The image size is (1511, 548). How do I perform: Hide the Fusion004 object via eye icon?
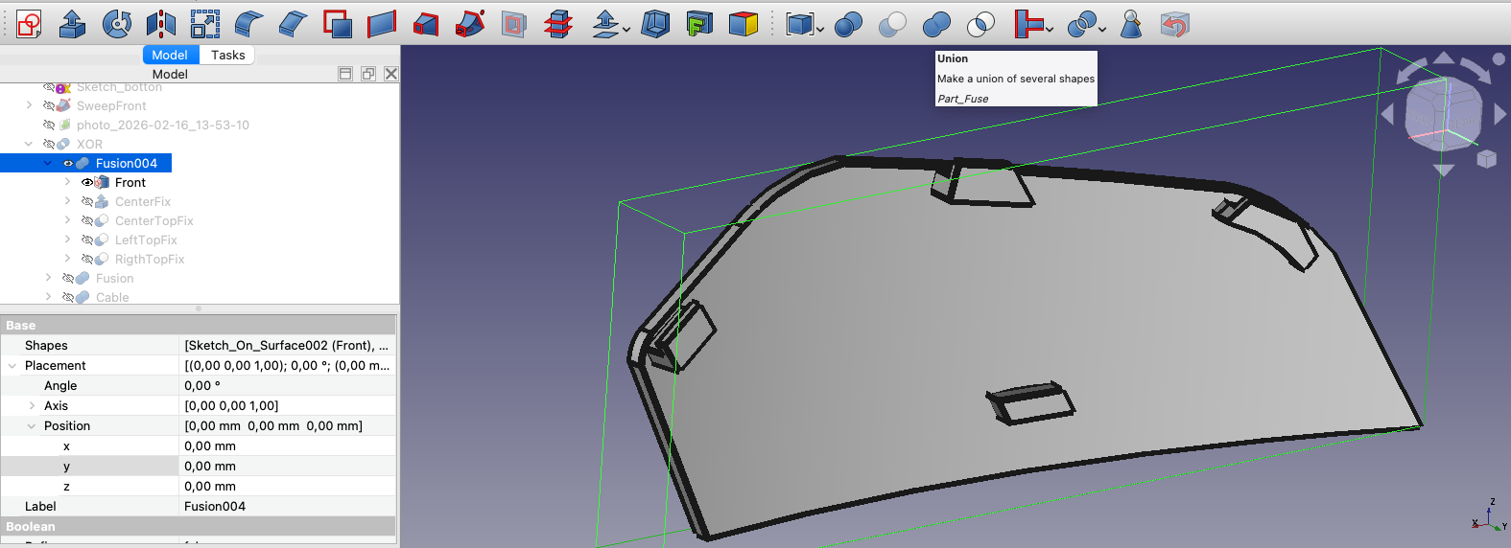[68, 163]
